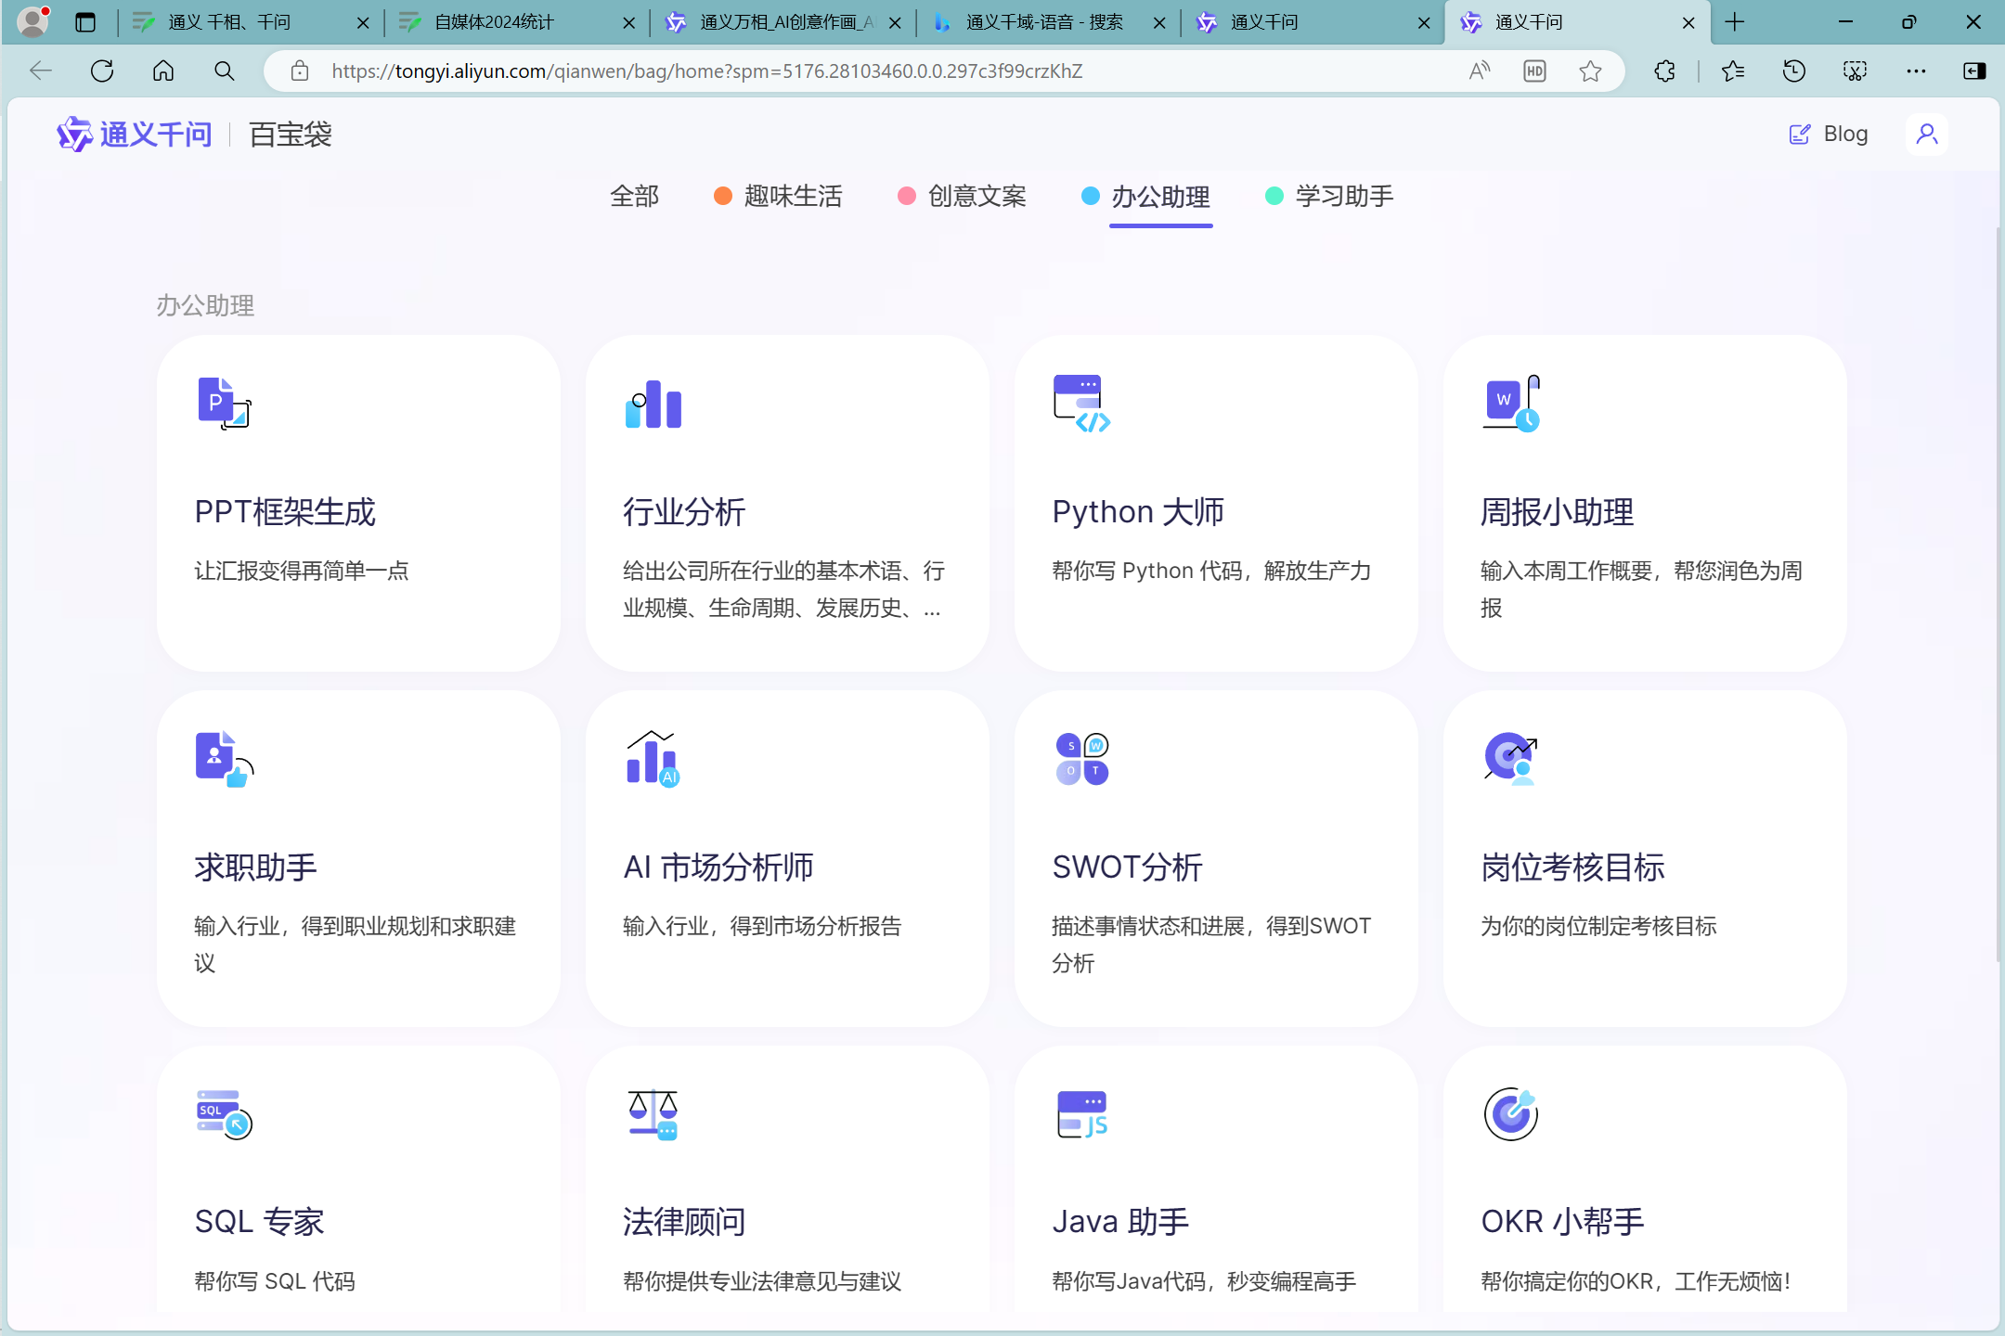Click the browser profile avatar

[x=33, y=22]
